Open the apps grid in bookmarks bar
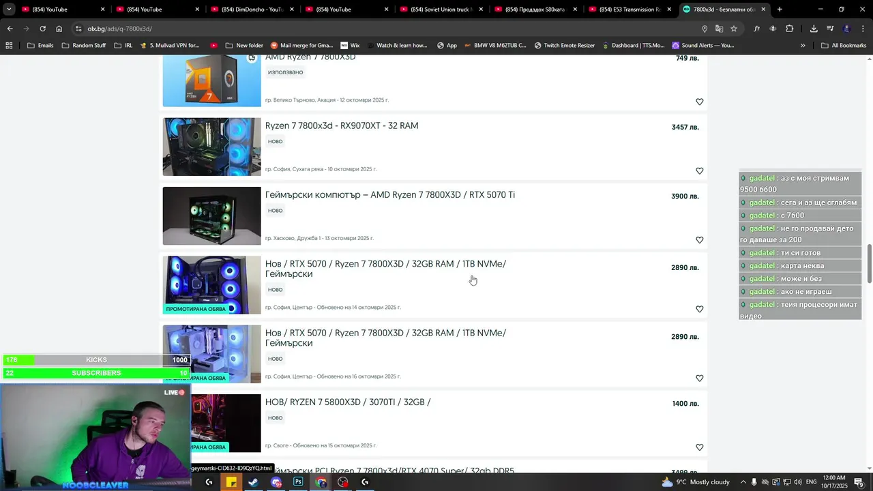The width and height of the screenshot is (873, 491). tap(9, 45)
